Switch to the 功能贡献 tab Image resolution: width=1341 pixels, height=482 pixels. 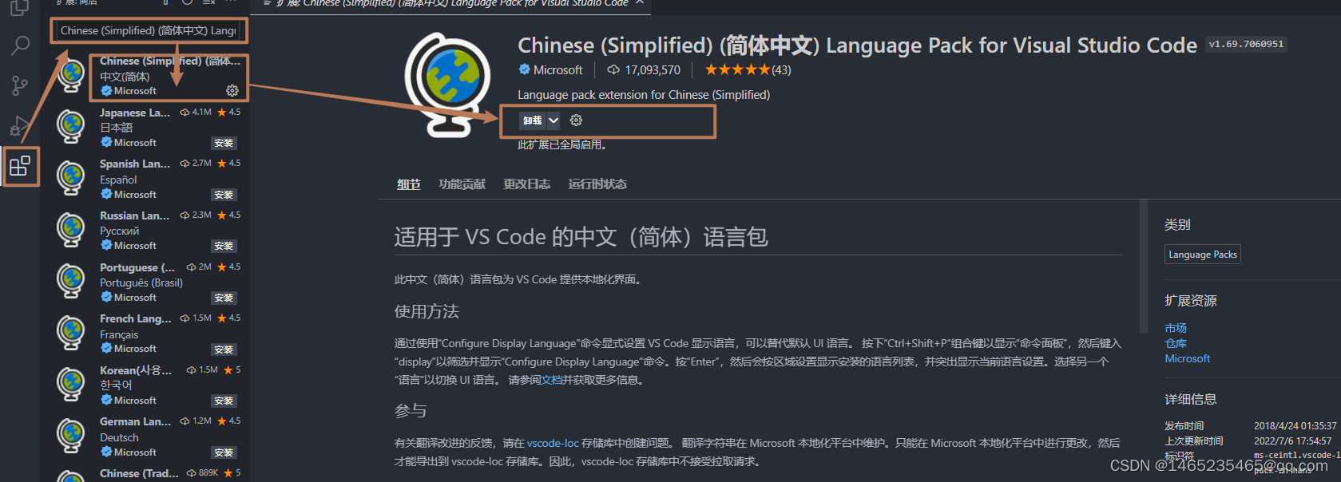(462, 184)
